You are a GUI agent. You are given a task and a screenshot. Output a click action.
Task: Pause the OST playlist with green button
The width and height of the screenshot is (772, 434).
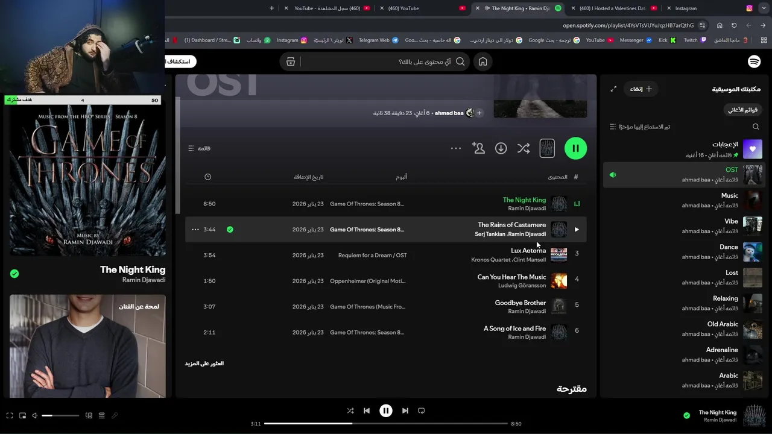[575, 148]
